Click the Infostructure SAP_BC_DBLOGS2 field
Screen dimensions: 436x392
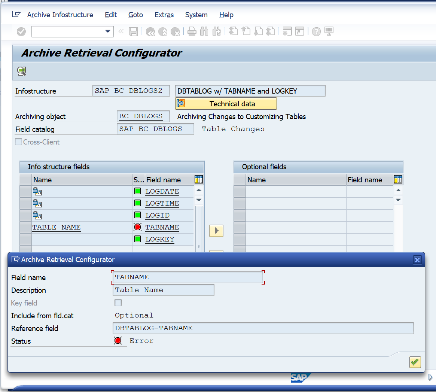coord(131,91)
